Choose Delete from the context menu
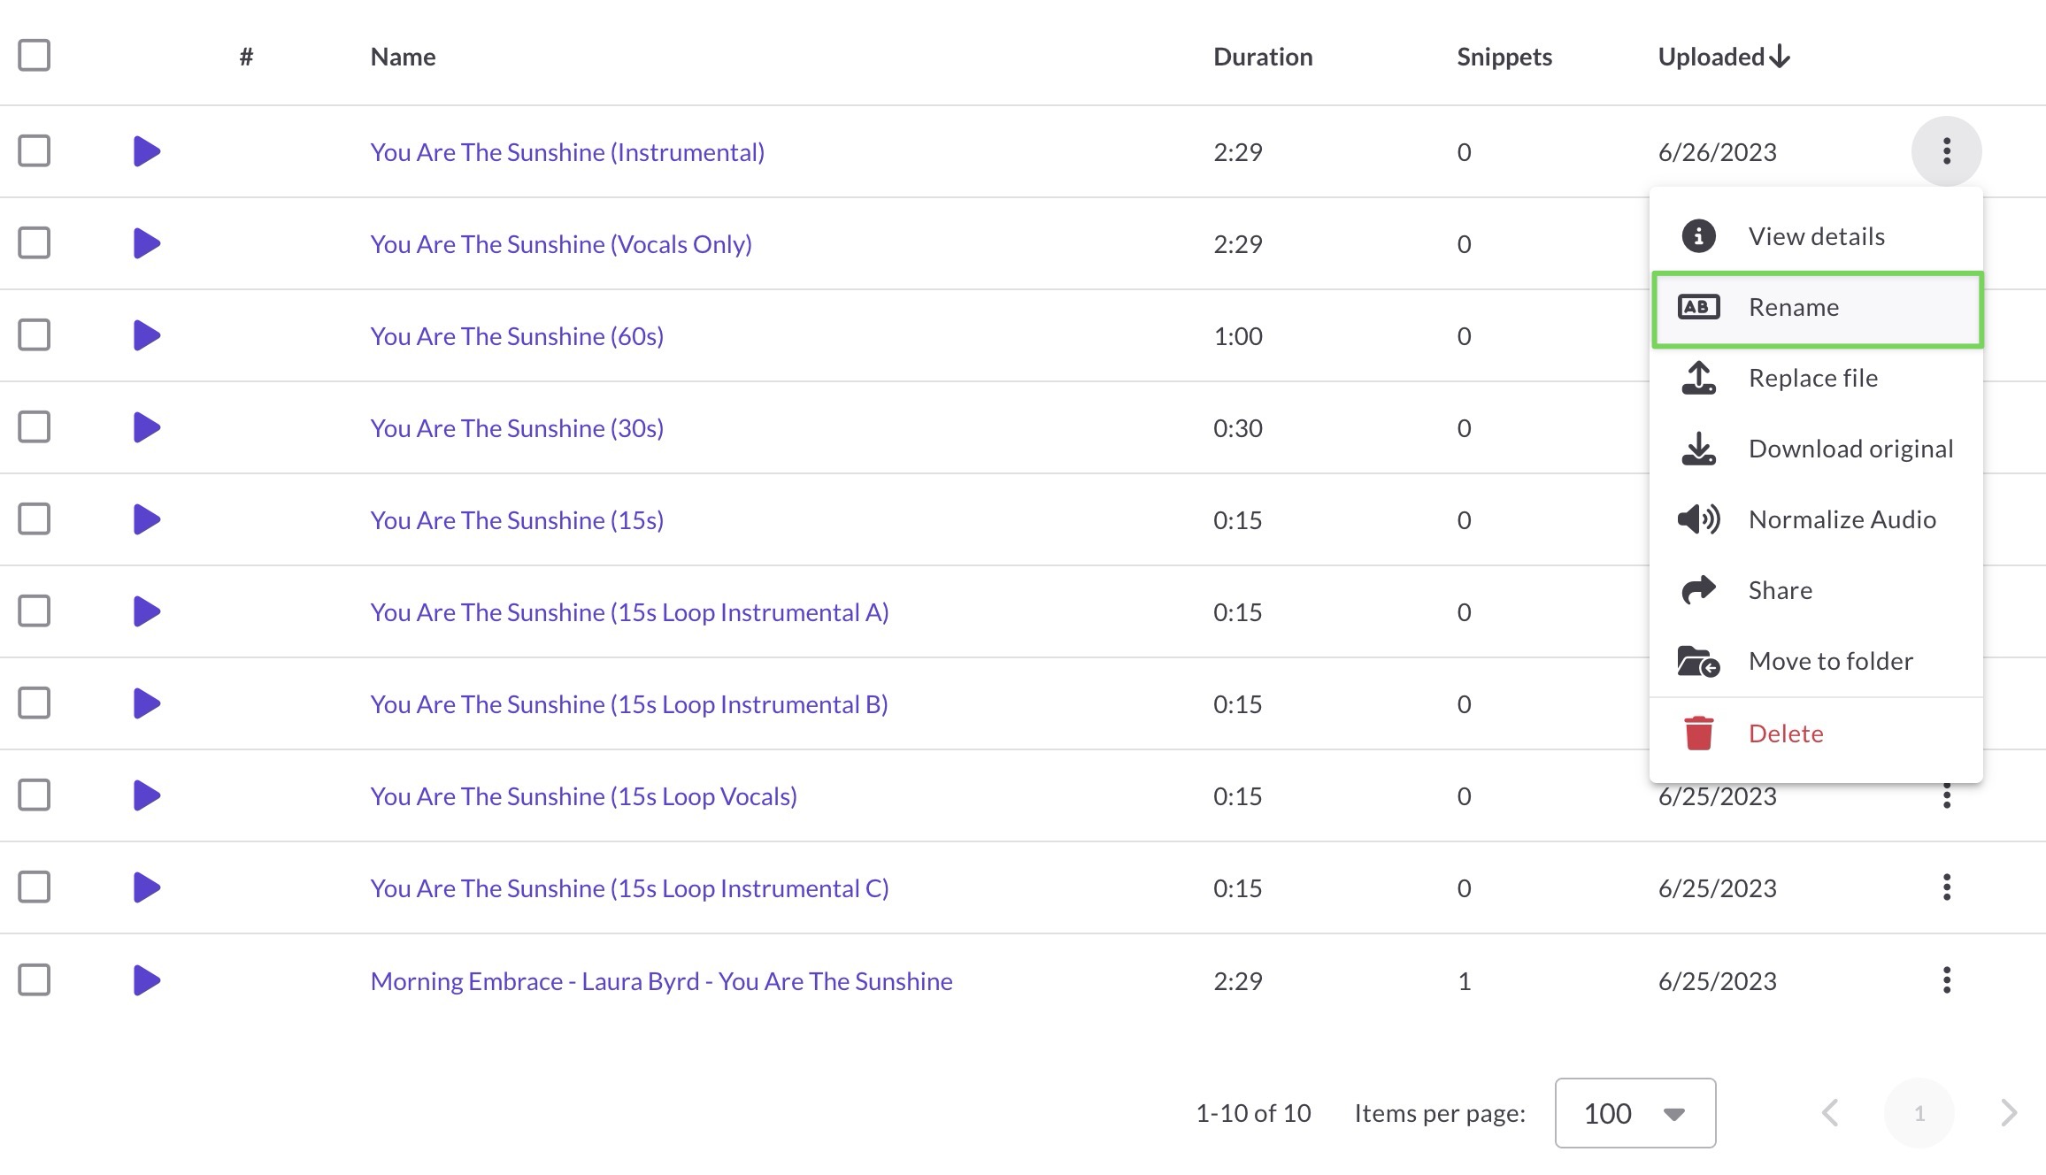Image resolution: width=2046 pixels, height=1175 pixels. (1816, 733)
